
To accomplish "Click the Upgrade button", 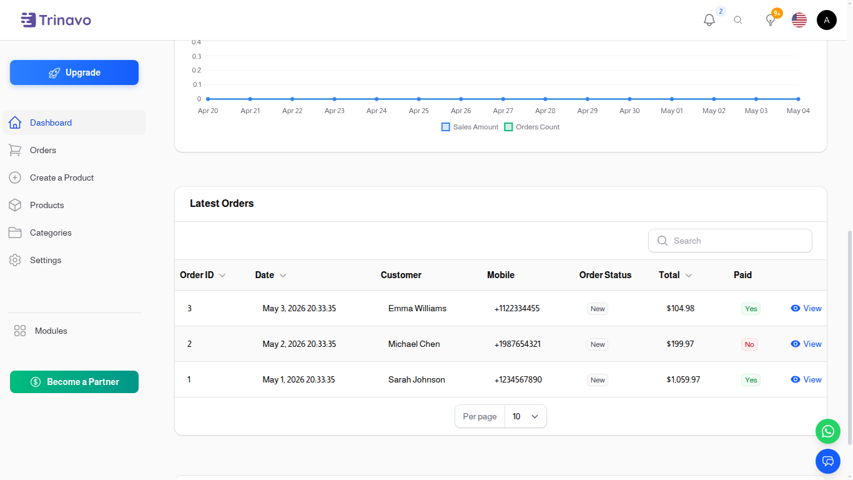I will click(74, 72).
